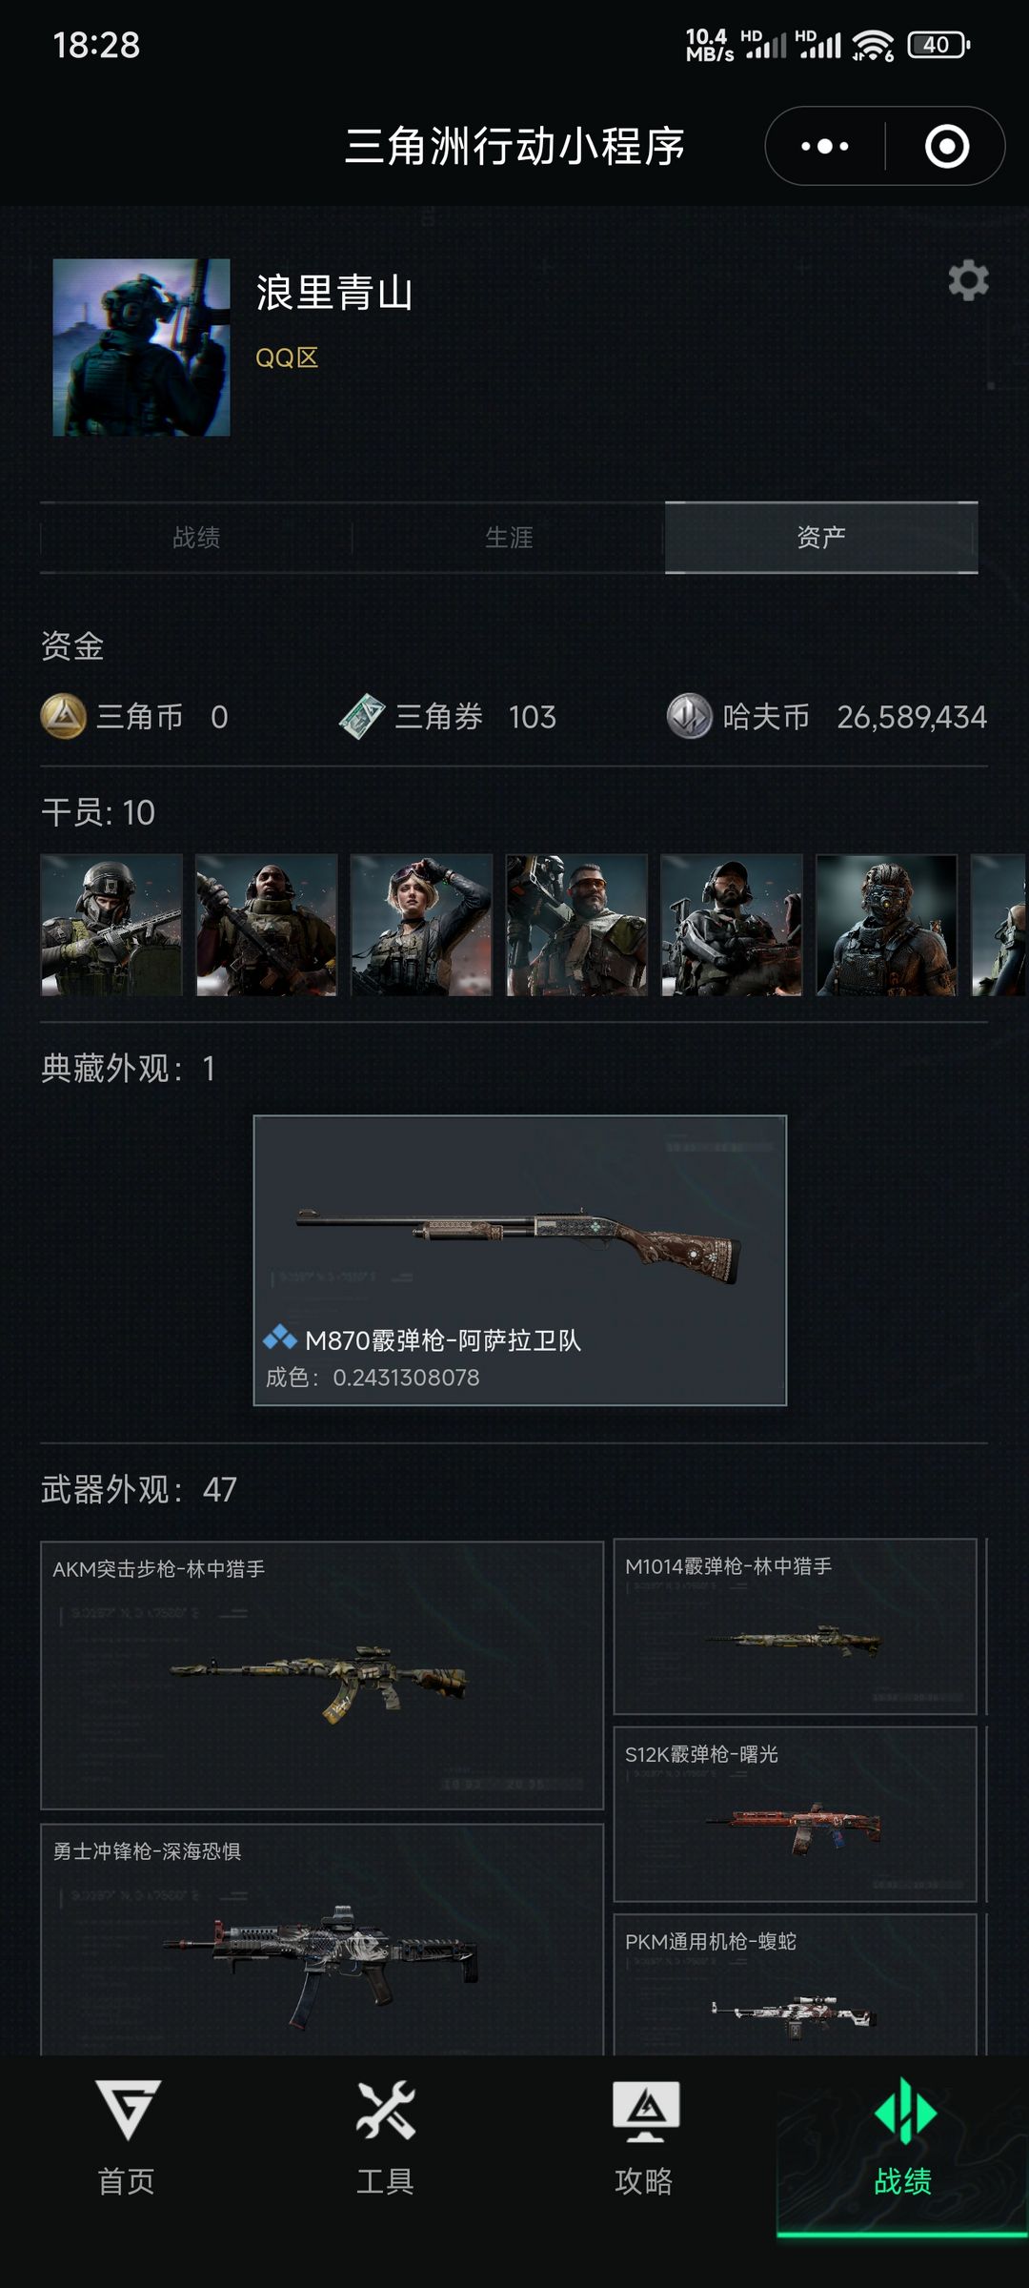The width and height of the screenshot is (1029, 2288).
Task: Switch to the 战绩 top tab
Action: point(196,538)
